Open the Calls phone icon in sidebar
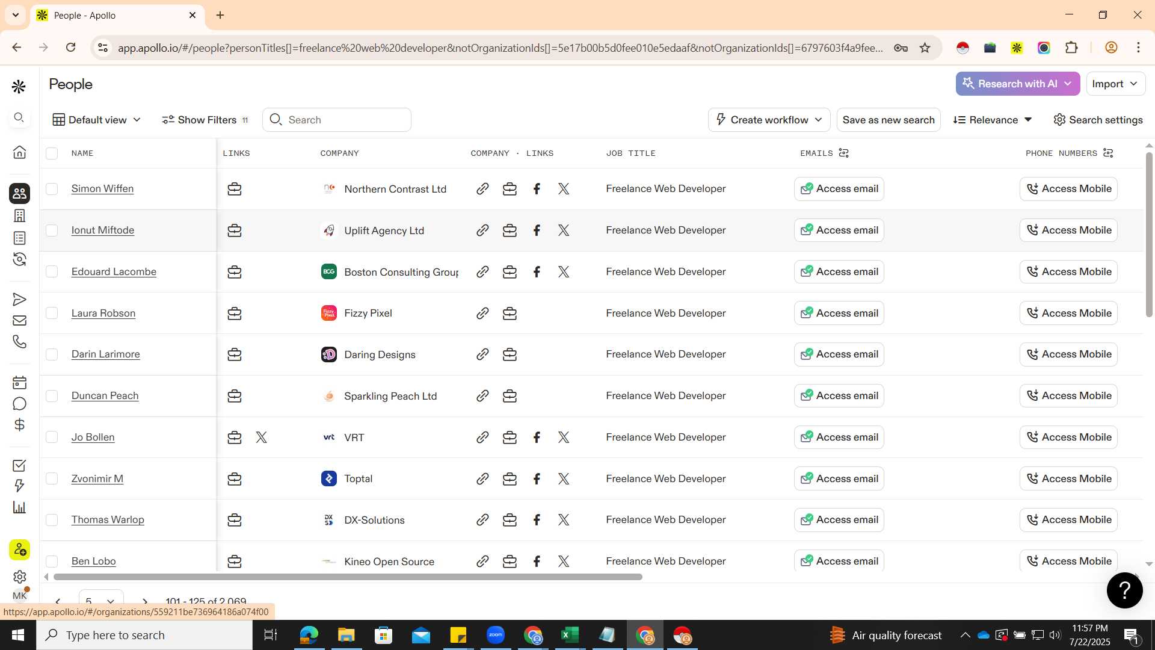The height and width of the screenshot is (650, 1155). 19,342
